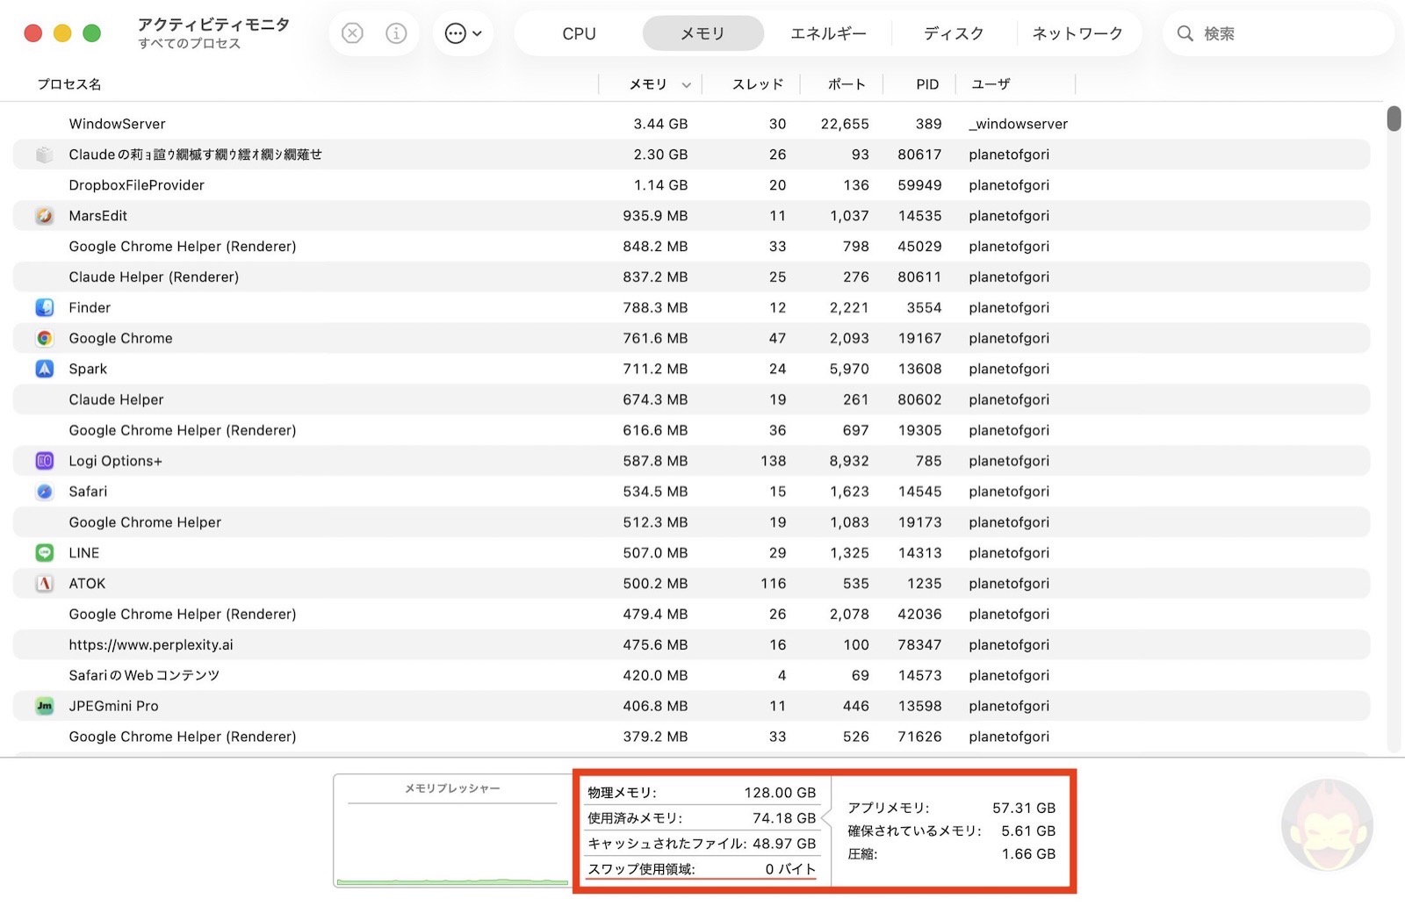The image size is (1405, 906).
Task: Click the JPEGmini Pro app icon
Action: point(45,706)
